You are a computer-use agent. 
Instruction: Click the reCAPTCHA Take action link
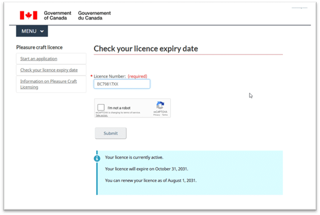point(101,116)
